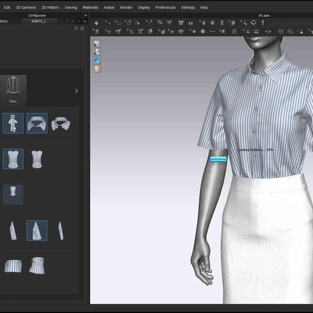This screenshot has height=313, width=313.
Task: Expand next block category with right chevron
Action: coord(76,91)
